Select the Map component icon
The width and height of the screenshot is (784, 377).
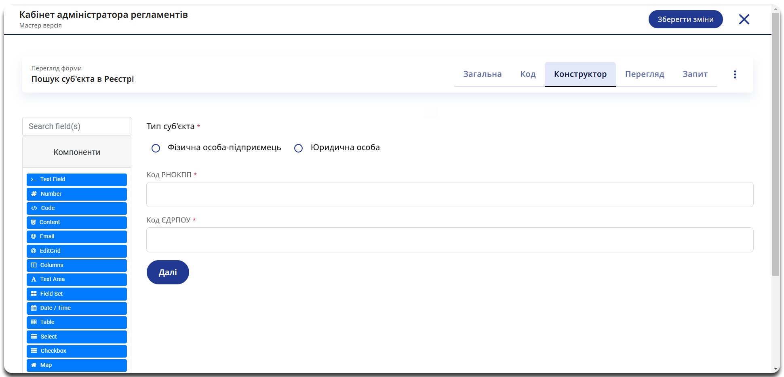coord(34,365)
